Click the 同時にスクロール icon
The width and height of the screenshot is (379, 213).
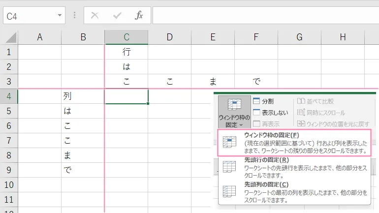click(301, 112)
